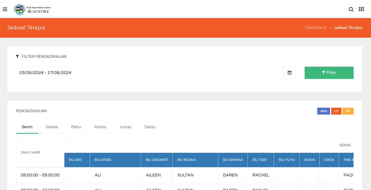
Task: Select the orange OT legend badge
Action: (336, 111)
